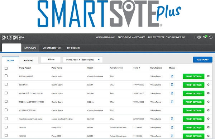This screenshot has width=215, height=139.
Task: Click the logout arrow icon
Action: 211,37
